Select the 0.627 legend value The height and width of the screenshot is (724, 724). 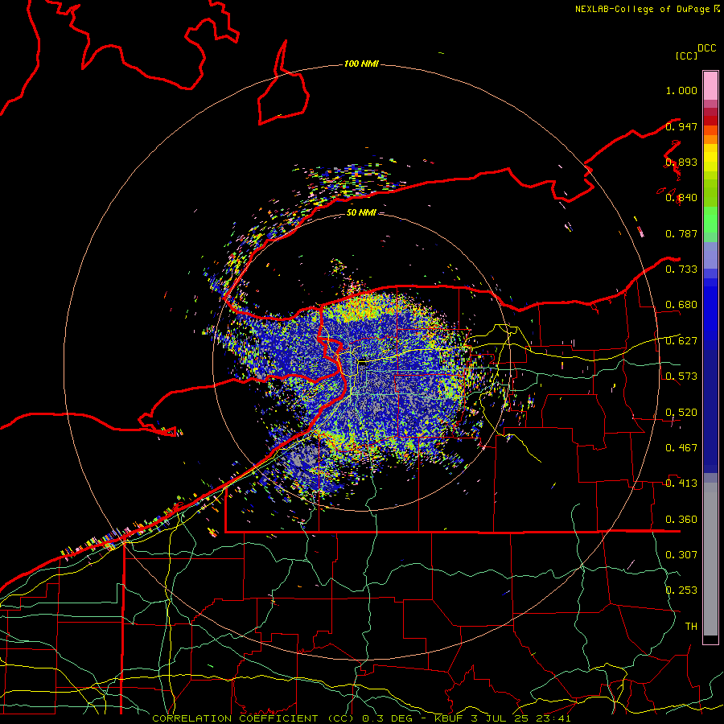pos(681,341)
